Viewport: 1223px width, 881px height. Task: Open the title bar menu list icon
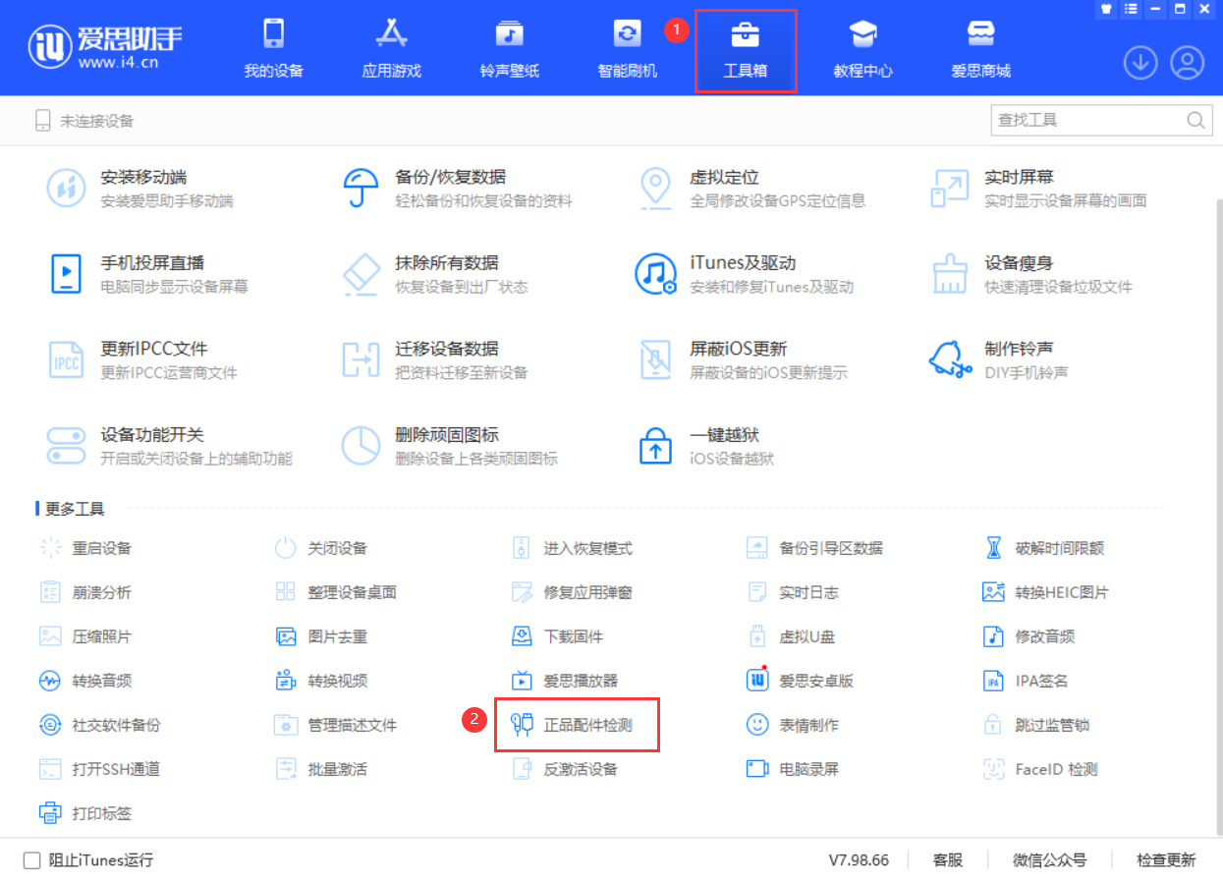coord(1131,9)
